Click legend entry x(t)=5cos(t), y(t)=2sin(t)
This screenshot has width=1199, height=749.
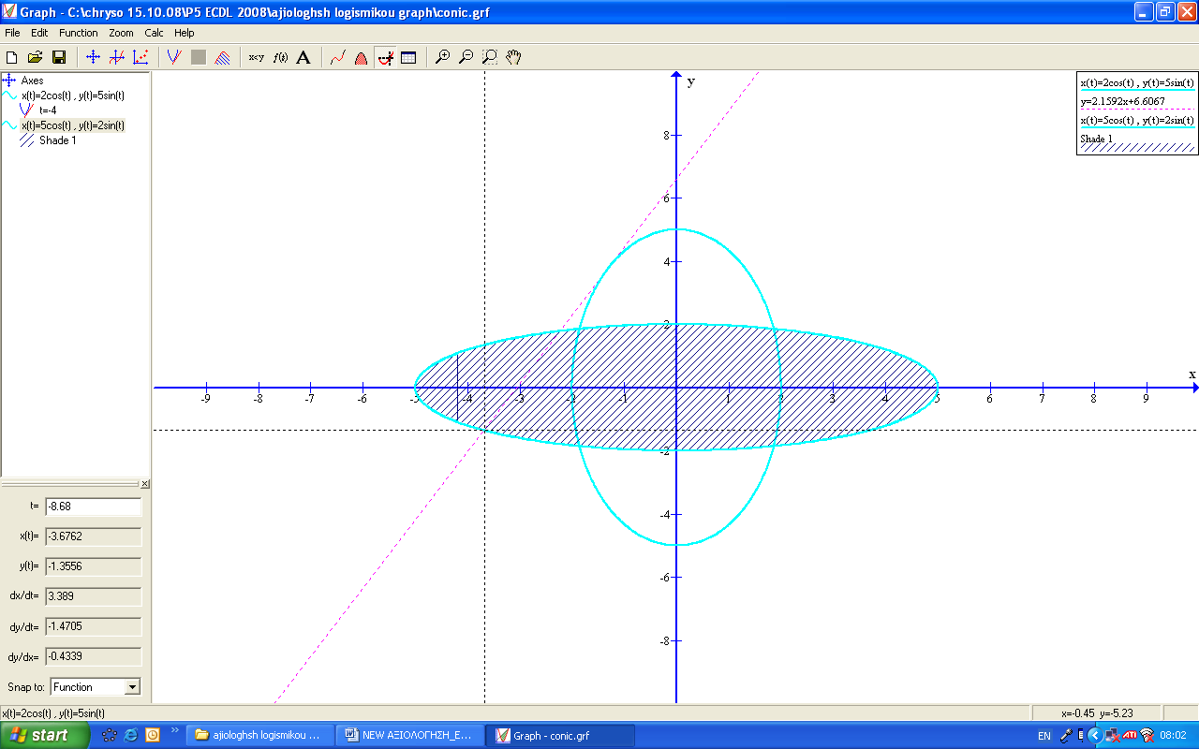point(1137,120)
